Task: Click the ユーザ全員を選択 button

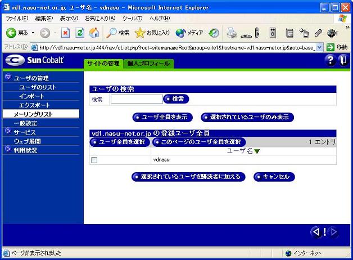Action: coord(120,142)
